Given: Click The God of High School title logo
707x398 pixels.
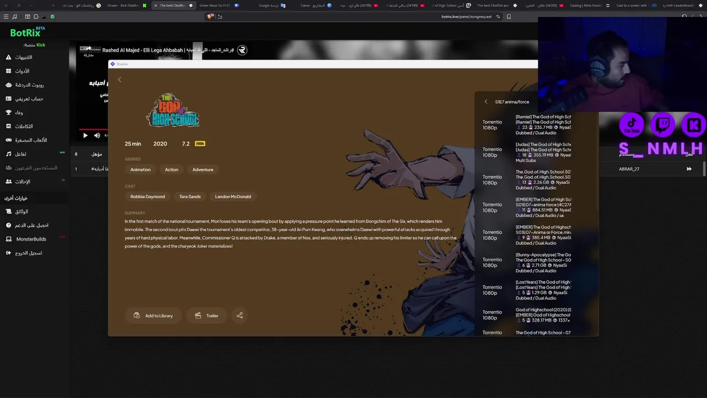Looking at the screenshot, I should [x=172, y=111].
